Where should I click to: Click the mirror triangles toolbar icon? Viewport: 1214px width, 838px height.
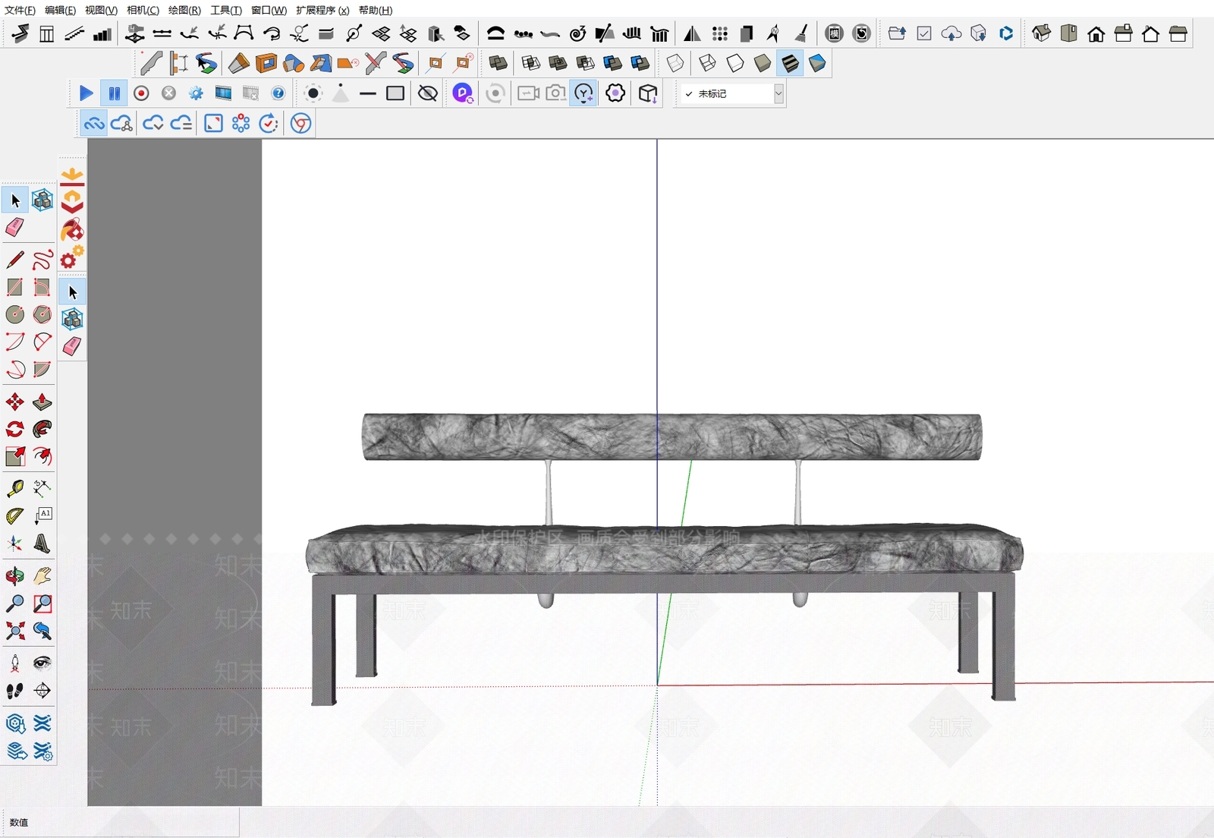(x=692, y=33)
